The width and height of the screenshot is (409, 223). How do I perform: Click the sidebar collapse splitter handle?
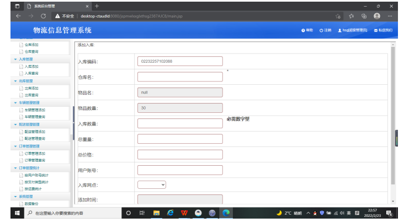[73, 123]
